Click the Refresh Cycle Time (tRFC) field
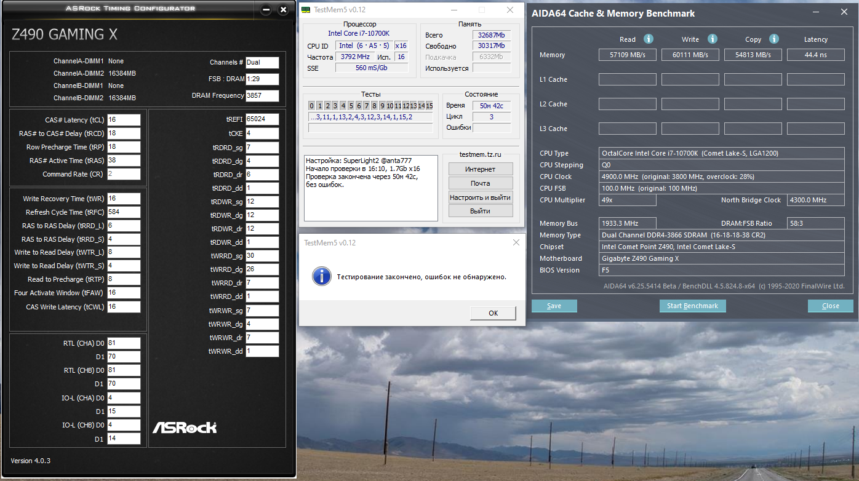 click(x=124, y=212)
